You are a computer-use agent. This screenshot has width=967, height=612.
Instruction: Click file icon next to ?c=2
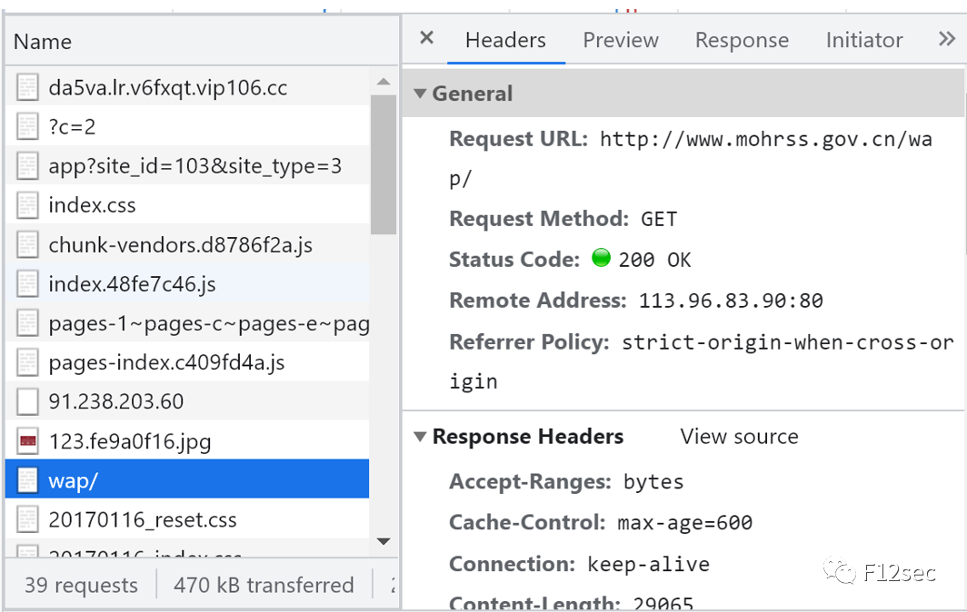[28, 127]
